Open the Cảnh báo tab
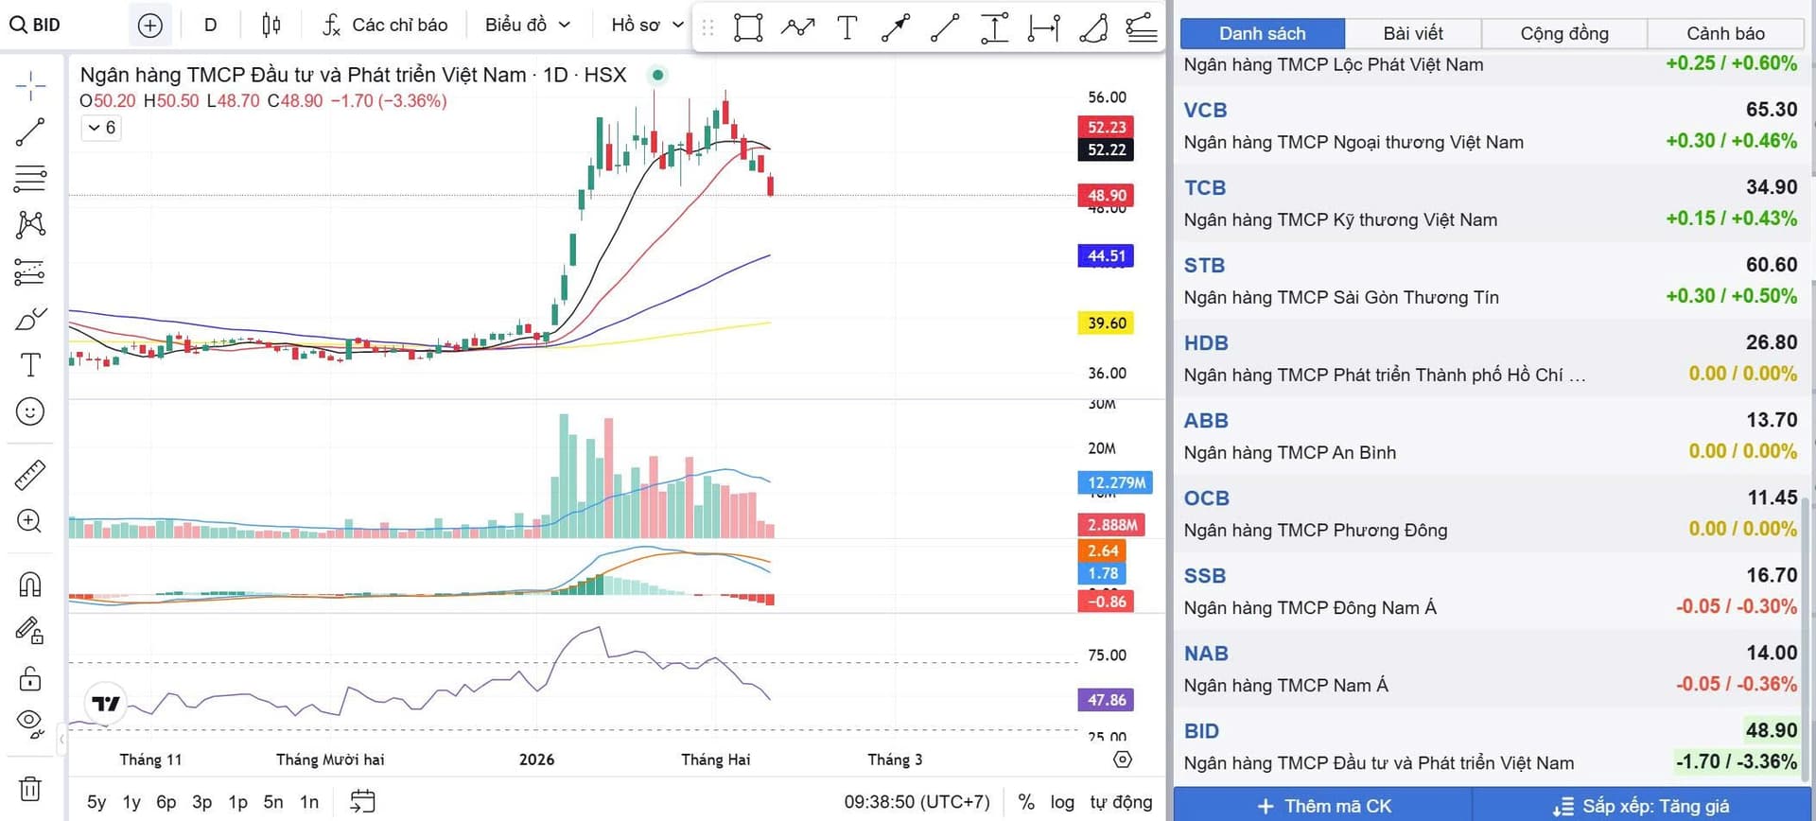Screen dimensions: 1816x821 coord(1725,33)
